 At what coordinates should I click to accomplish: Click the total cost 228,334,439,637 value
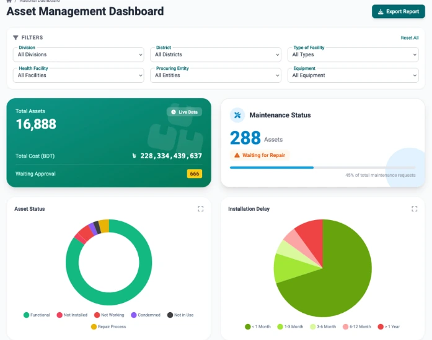pos(171,156)
